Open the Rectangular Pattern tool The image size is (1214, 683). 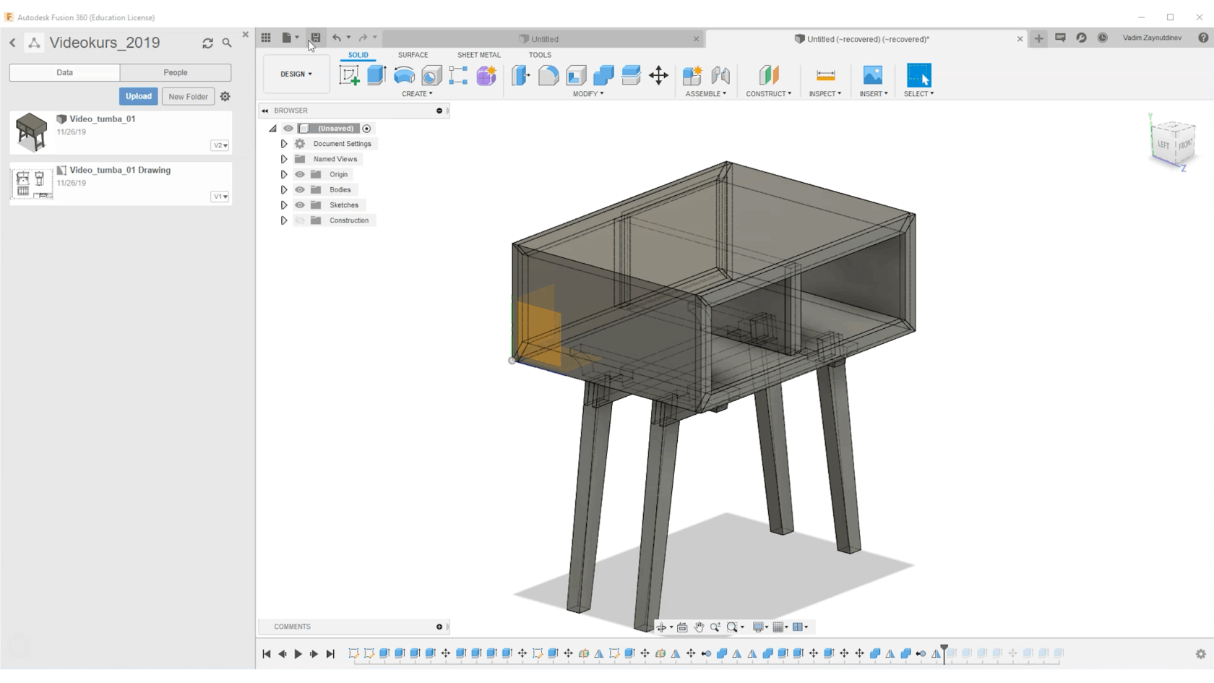458,75
